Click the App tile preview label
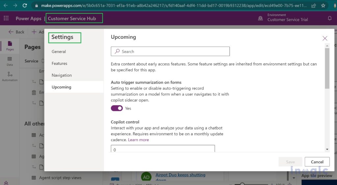337x185 pixels. [317, 176]
